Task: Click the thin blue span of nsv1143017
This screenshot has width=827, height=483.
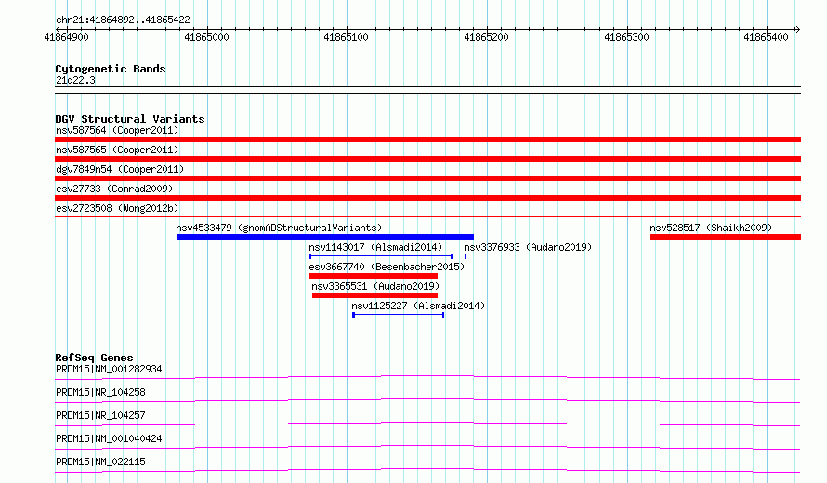Action: 381,256
